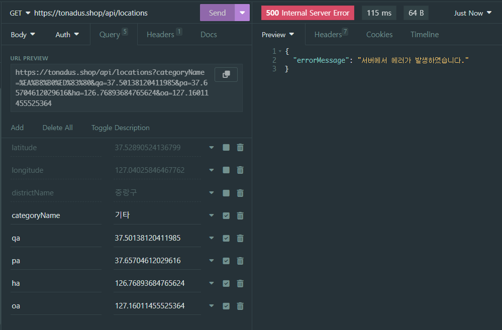Delete the categoryName query parameter
The height and width of the screenshot is (330, 502).
point(240,215)
